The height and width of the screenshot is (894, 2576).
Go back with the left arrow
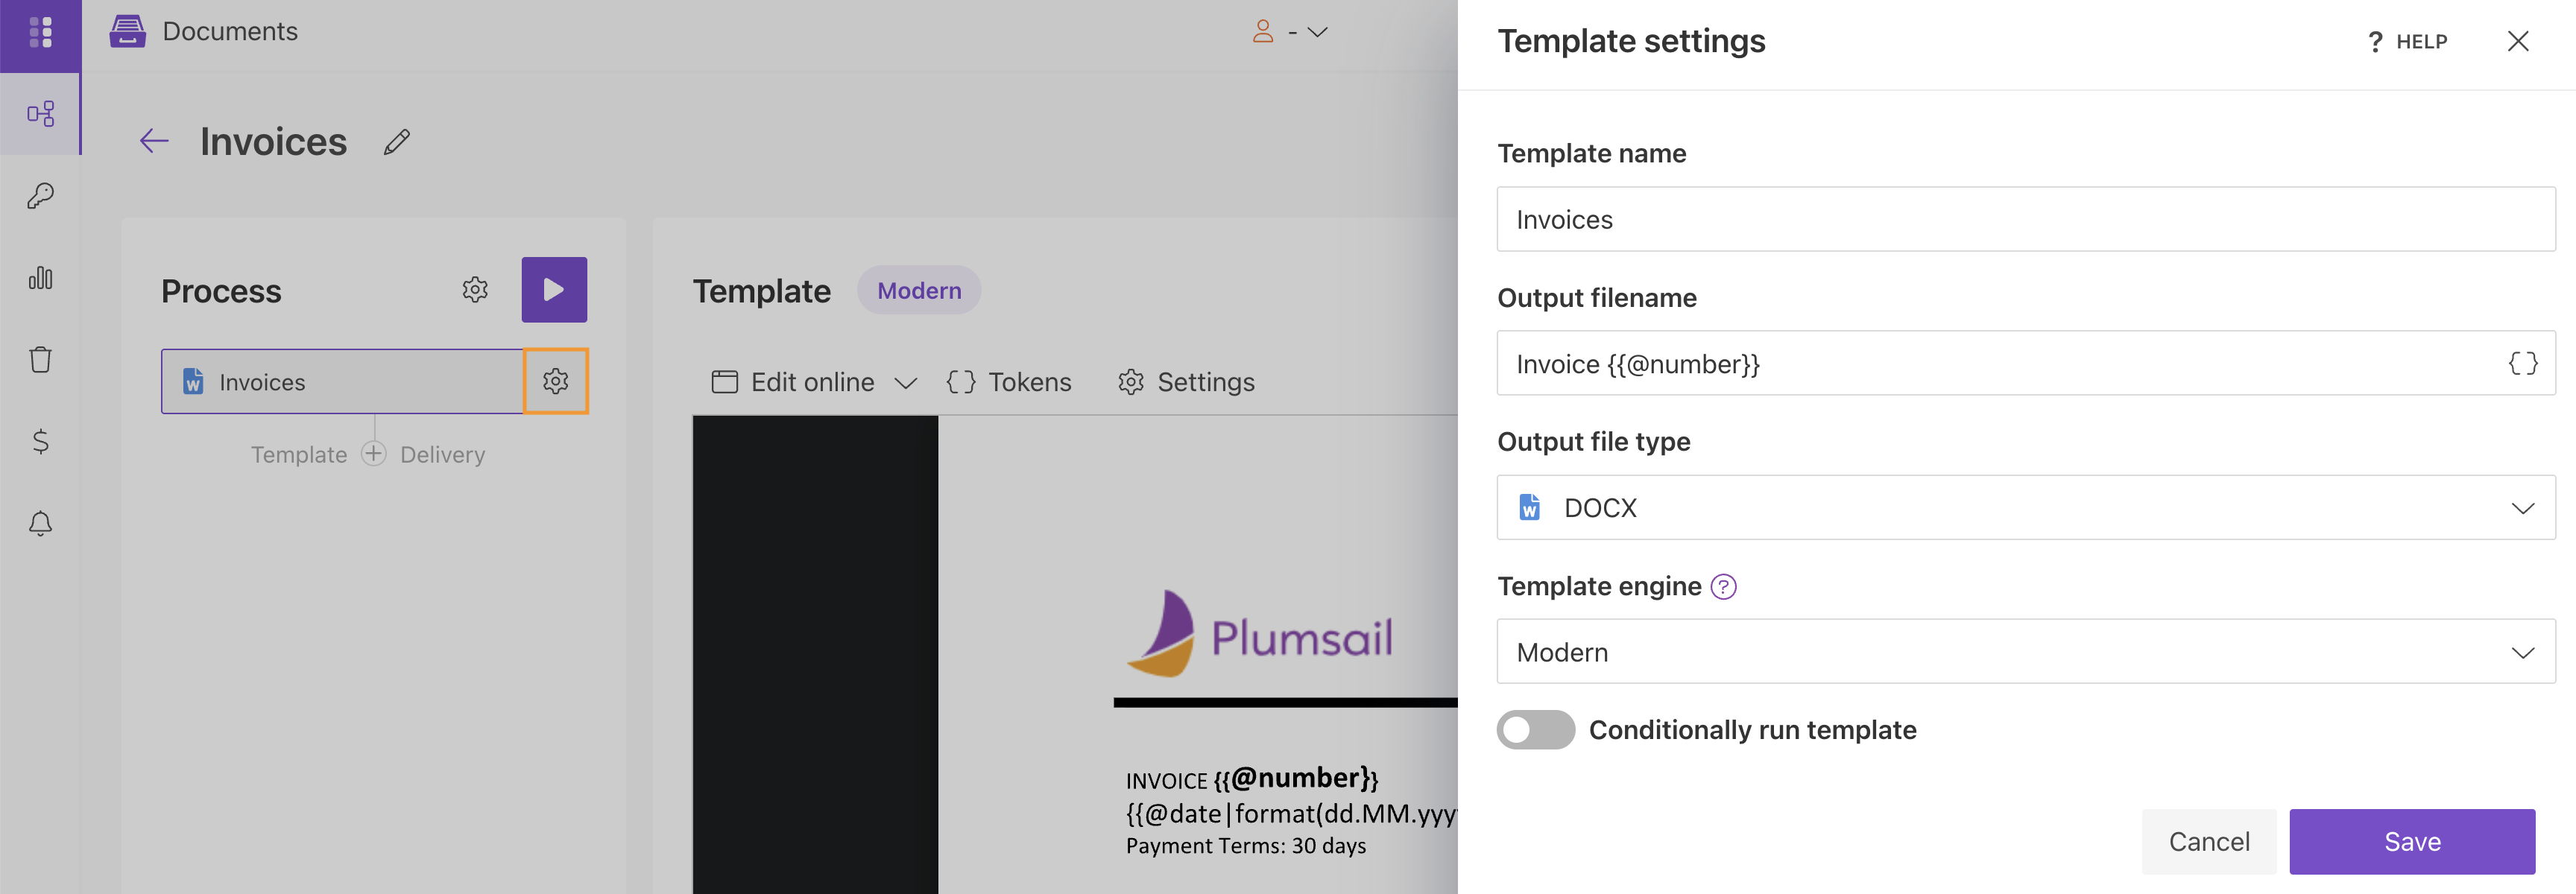click(x=154, y=141)
